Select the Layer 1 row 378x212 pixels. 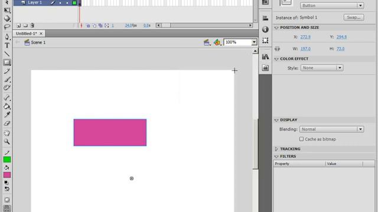[46, 3]
